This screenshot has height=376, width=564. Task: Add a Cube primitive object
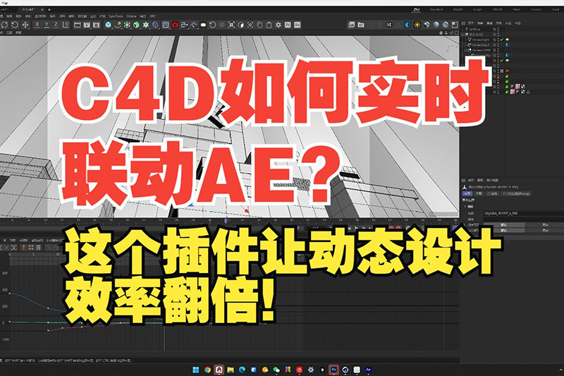coord(109,25)
